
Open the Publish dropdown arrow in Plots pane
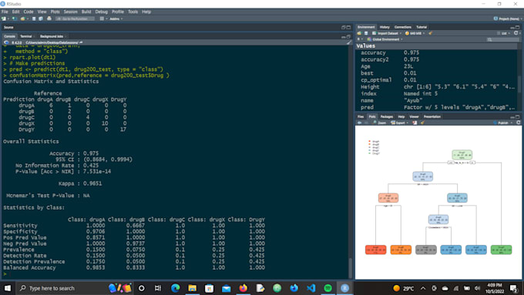pyautogui.click(x=512, y=122)
